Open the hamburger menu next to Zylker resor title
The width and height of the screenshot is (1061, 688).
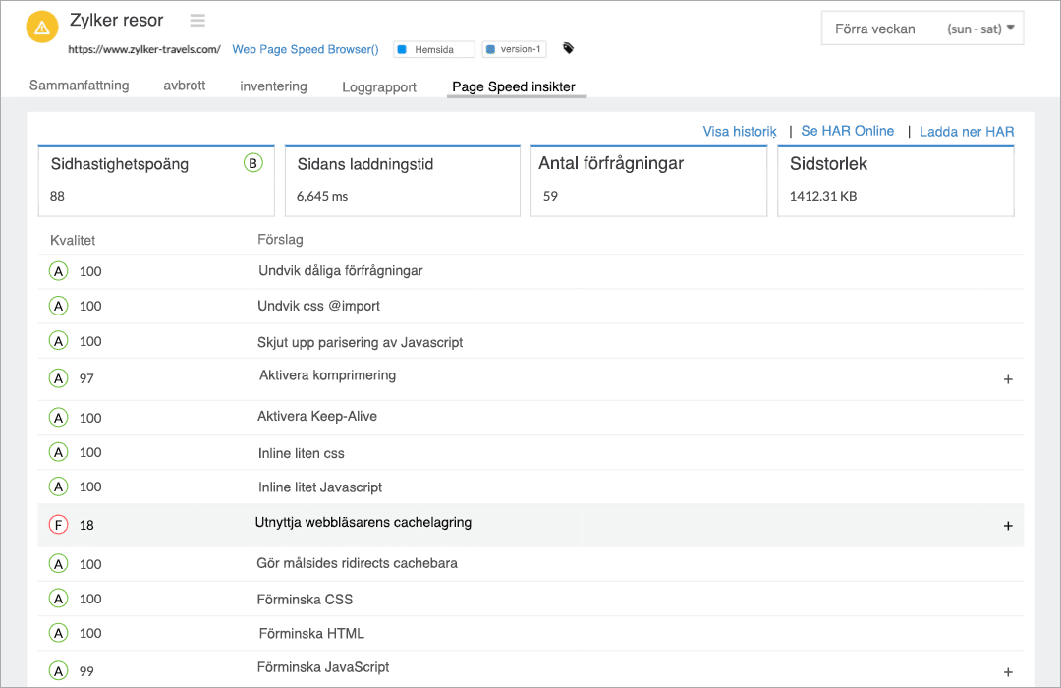195,20
